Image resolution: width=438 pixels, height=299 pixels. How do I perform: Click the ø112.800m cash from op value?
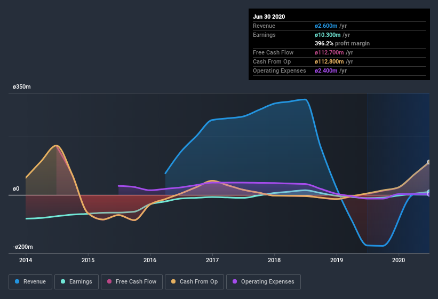coord(329,62)
